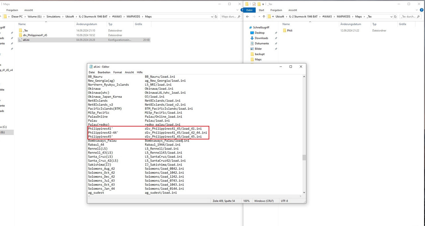Open help icon in _Tex window

(422, 10)
